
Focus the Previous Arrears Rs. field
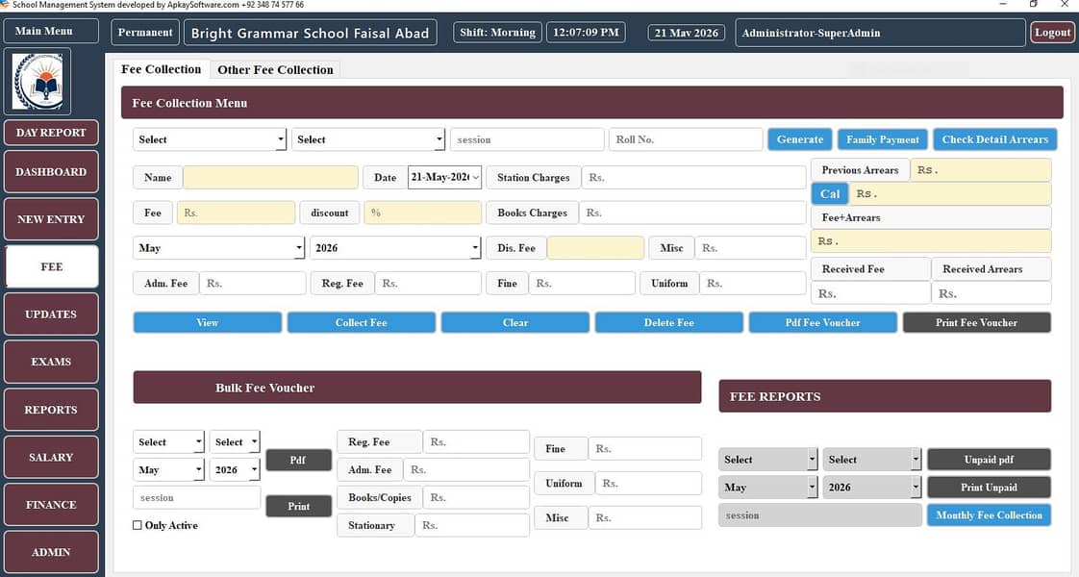(981, 170)
